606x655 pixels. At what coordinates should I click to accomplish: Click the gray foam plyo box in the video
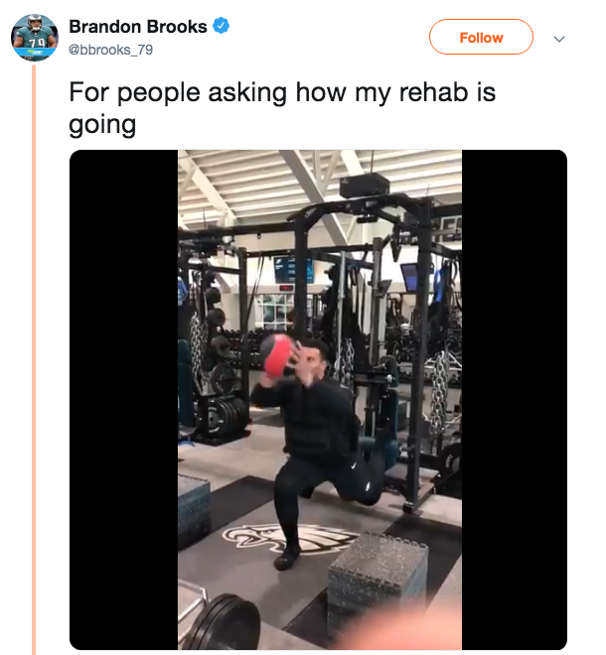(378, 579)
